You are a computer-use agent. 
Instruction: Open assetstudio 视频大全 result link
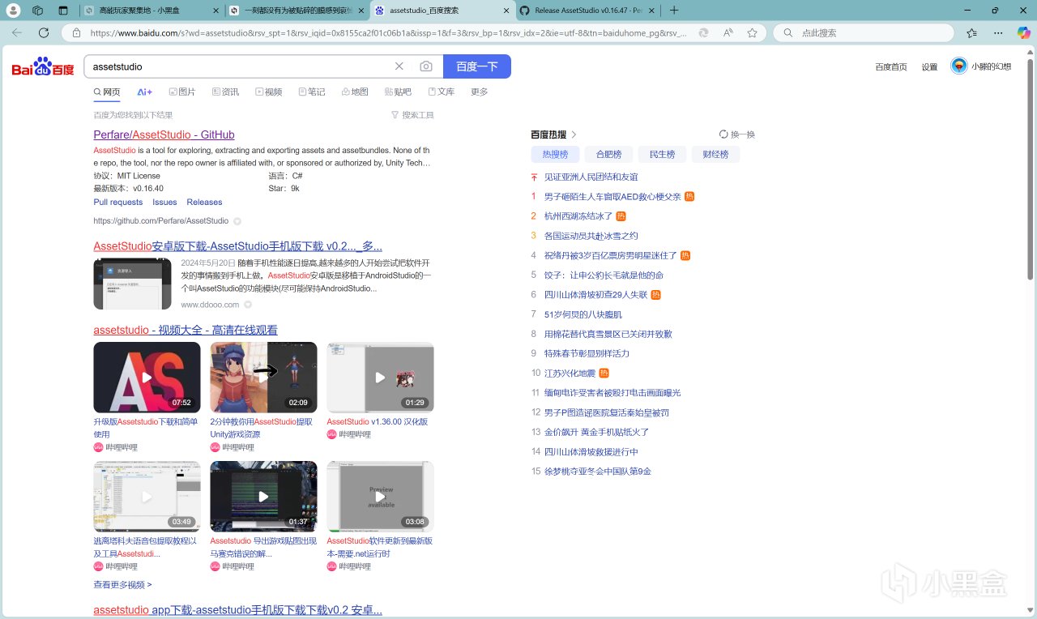click(186, 330)
